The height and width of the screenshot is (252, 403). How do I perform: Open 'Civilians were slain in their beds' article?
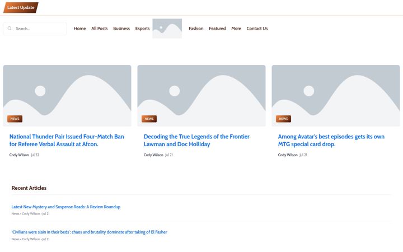89,232
